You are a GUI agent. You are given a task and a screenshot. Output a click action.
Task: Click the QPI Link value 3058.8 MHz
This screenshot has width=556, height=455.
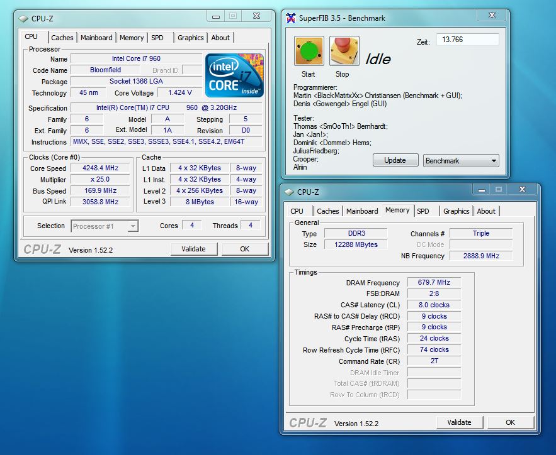pyautogui.click(x=100, y=202)
